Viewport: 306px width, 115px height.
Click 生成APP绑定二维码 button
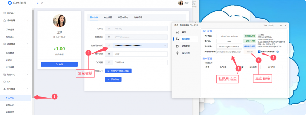click(118, 71)
